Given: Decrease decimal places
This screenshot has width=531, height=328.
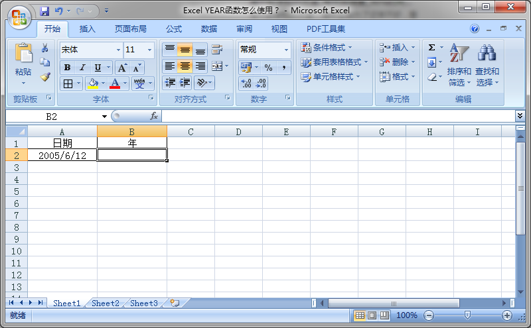Looking at the screenshot, I should click(x=261, y=83).
